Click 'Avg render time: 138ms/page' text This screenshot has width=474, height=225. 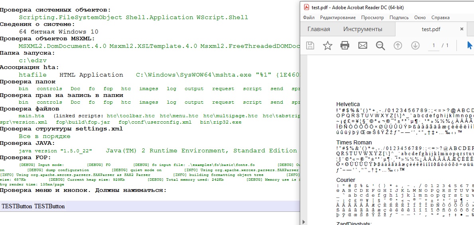pos(32,184)
